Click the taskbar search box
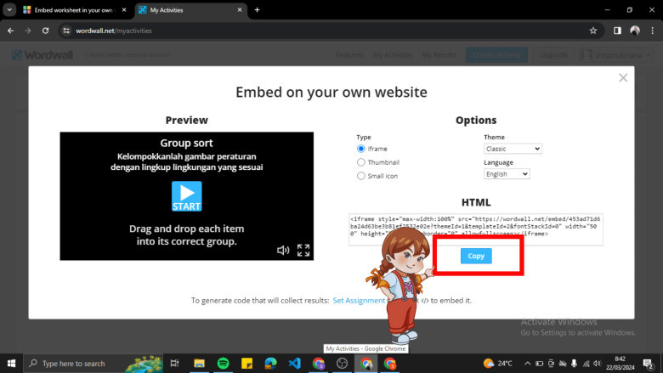Viewport: 663px width, 373px height. tap(93, 364)
